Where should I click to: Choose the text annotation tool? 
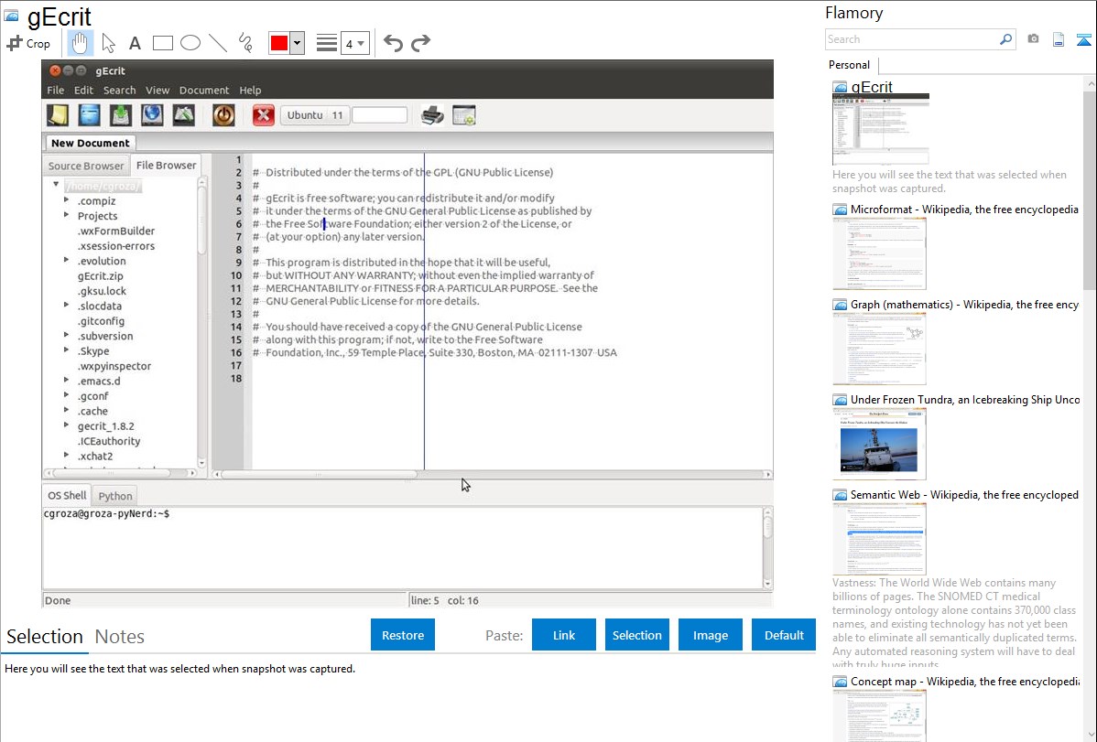coord(135,43)
